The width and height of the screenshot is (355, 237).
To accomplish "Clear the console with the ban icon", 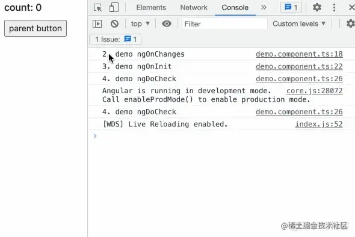I will (x=114, y=24).
